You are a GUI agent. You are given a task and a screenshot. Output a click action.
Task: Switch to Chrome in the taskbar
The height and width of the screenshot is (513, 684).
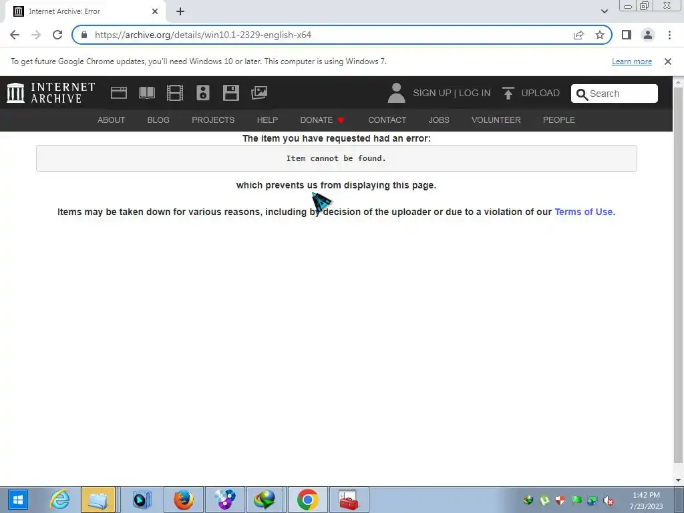tap(307, 500)
